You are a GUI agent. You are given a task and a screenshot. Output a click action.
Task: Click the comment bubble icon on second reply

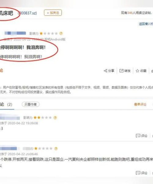(138, 173)
